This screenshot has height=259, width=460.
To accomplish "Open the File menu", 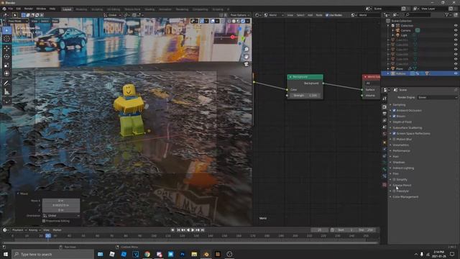I will [x=10, y=9].
